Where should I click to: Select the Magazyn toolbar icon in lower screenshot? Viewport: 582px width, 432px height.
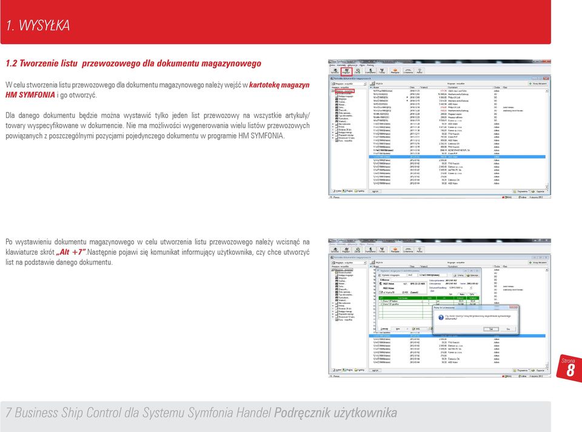(x=346, y=250)
